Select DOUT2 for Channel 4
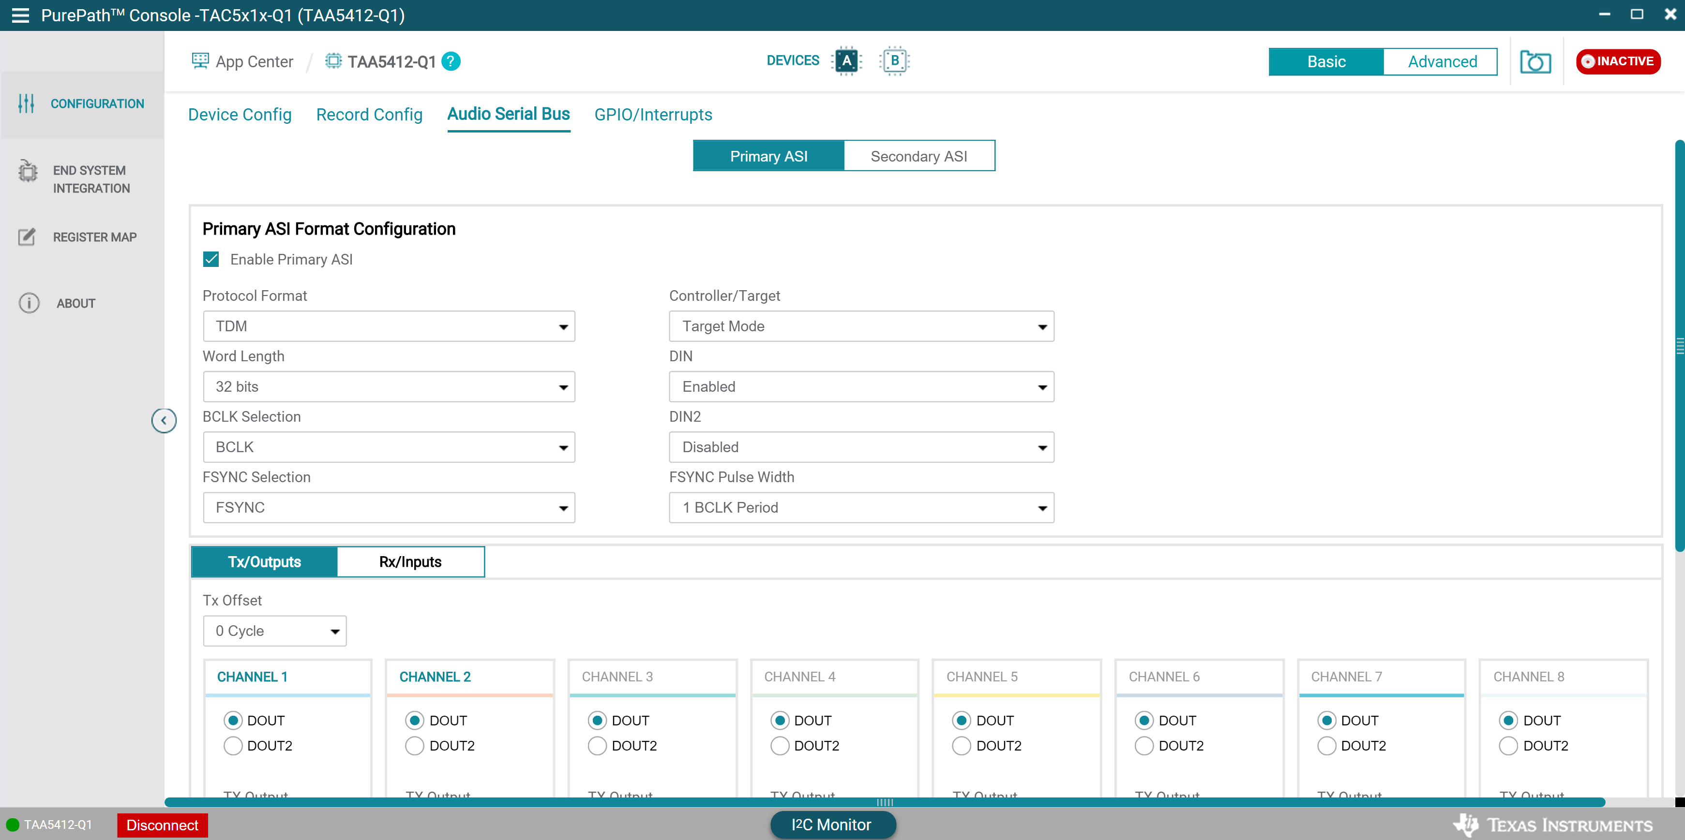Viewport: 1685px width, 840px height. point(780,746)
